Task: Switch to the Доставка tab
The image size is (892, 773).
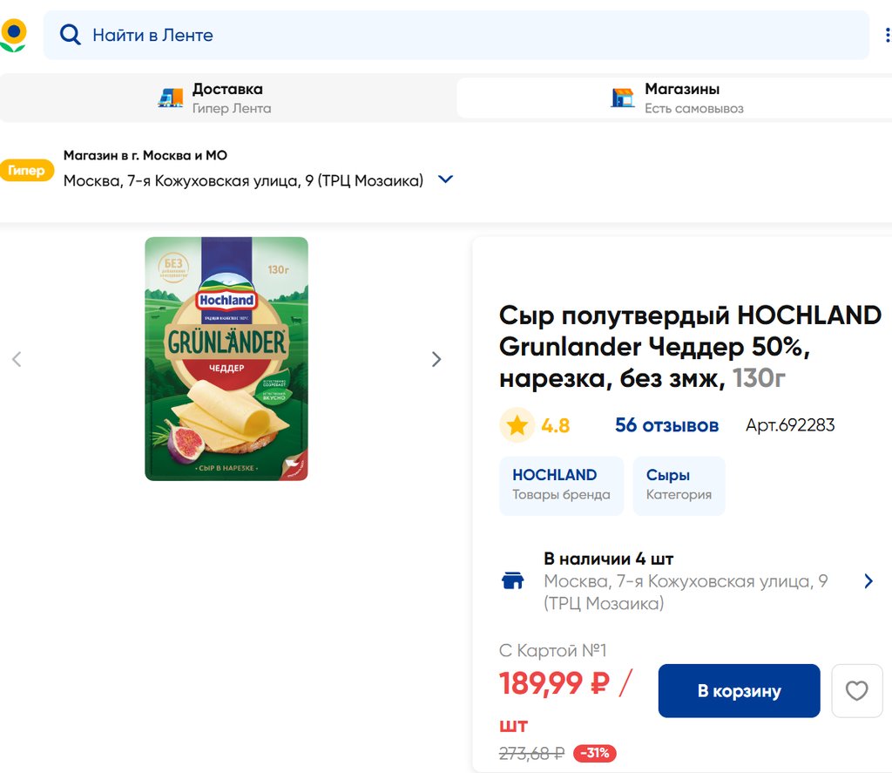Action: pyautogui.click(x=228, y=98)
